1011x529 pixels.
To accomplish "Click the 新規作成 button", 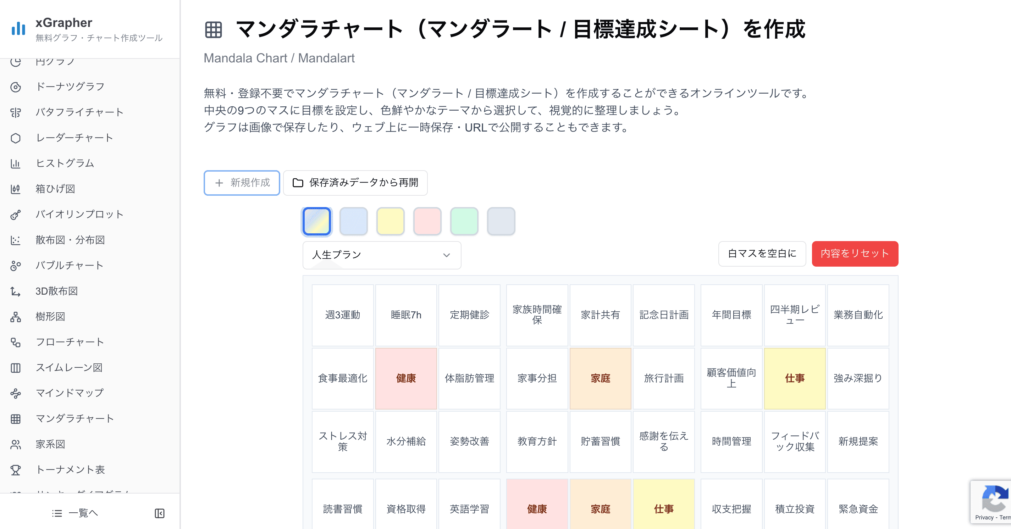I will pos(242,183).
